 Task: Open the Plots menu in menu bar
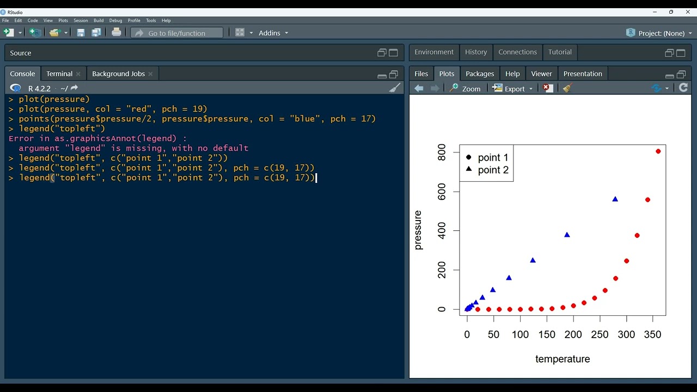[x=63, y=21]
